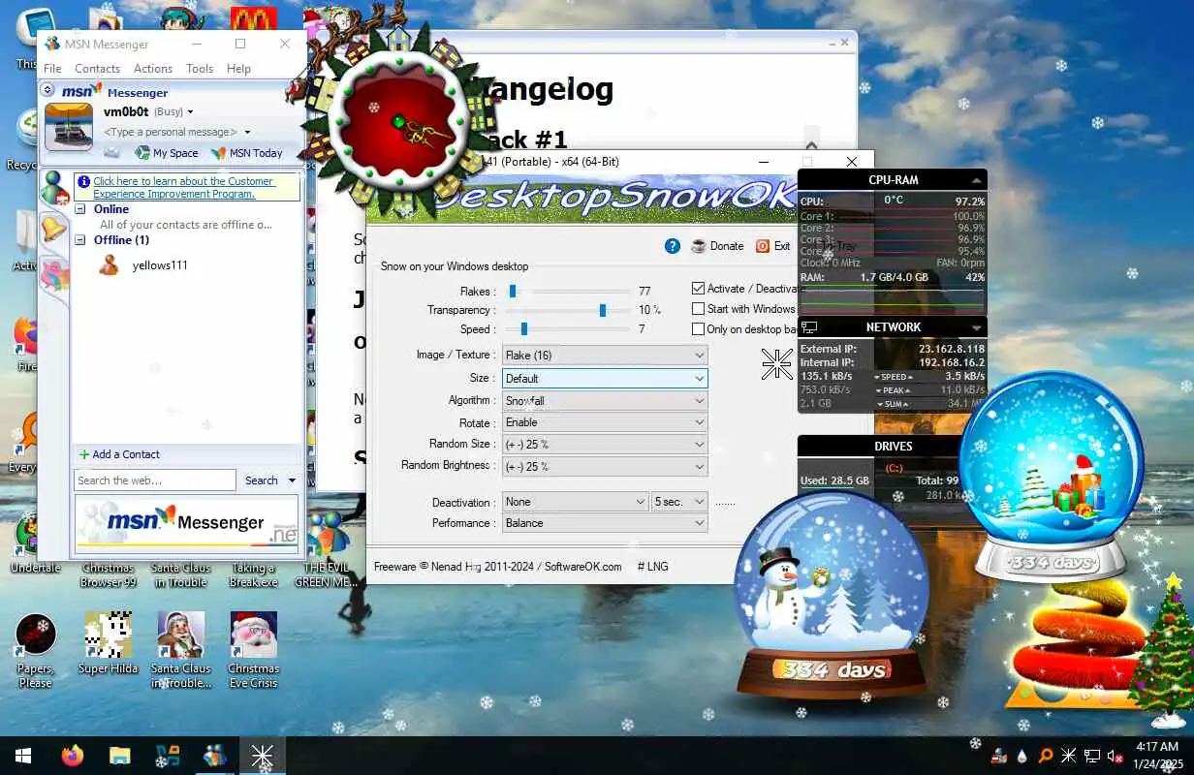Enable Only on desktop background checkbox
This screenshot has width=1194, height=775.
point(698,329)
